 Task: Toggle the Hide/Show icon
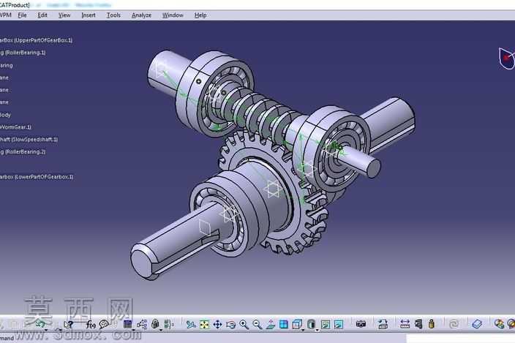click(326, 325)
